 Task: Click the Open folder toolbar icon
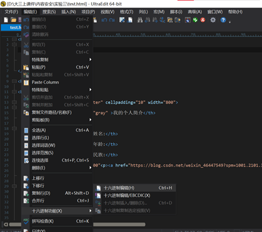(x=13, y=20)
